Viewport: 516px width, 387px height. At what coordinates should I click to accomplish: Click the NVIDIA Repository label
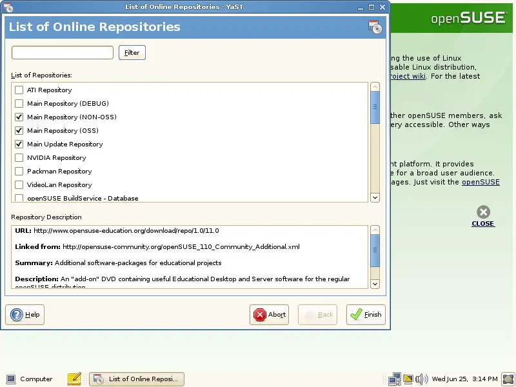click(x=57, y=157)
